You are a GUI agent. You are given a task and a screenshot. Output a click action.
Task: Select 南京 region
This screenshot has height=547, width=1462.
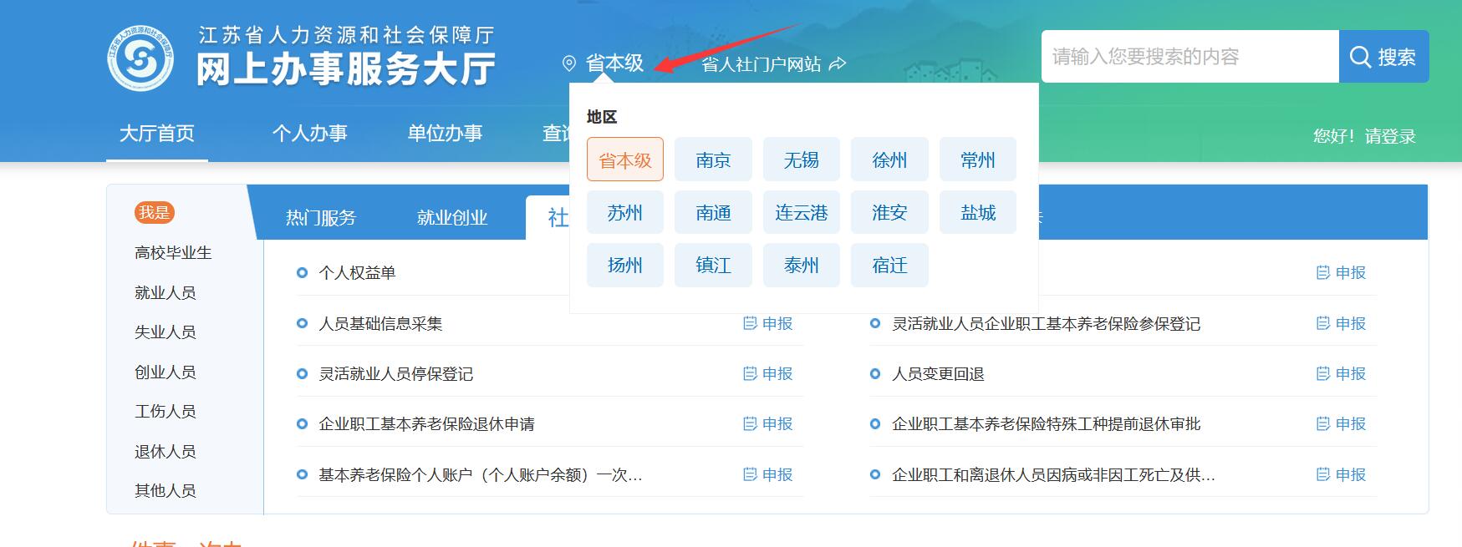click(713, 160)
